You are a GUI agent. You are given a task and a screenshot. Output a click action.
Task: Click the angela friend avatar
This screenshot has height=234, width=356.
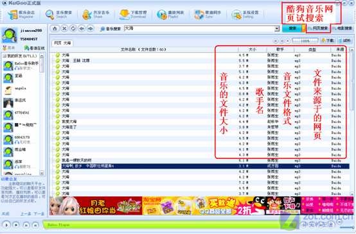coord(8,90)
